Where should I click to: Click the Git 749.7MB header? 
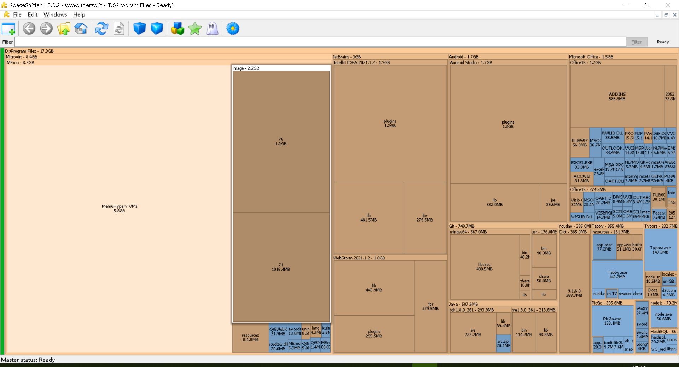[x=503, y=226]
